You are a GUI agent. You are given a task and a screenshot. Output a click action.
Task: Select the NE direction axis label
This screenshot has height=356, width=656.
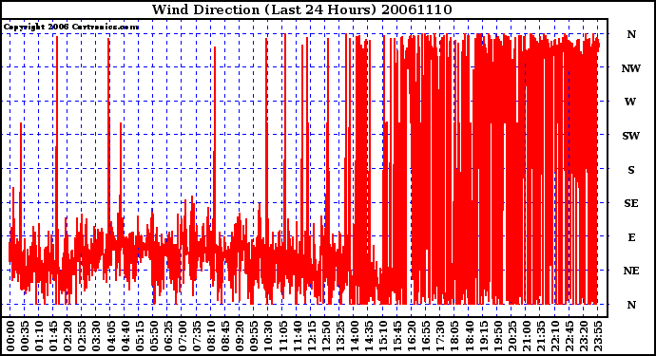(x=631, y=271)
